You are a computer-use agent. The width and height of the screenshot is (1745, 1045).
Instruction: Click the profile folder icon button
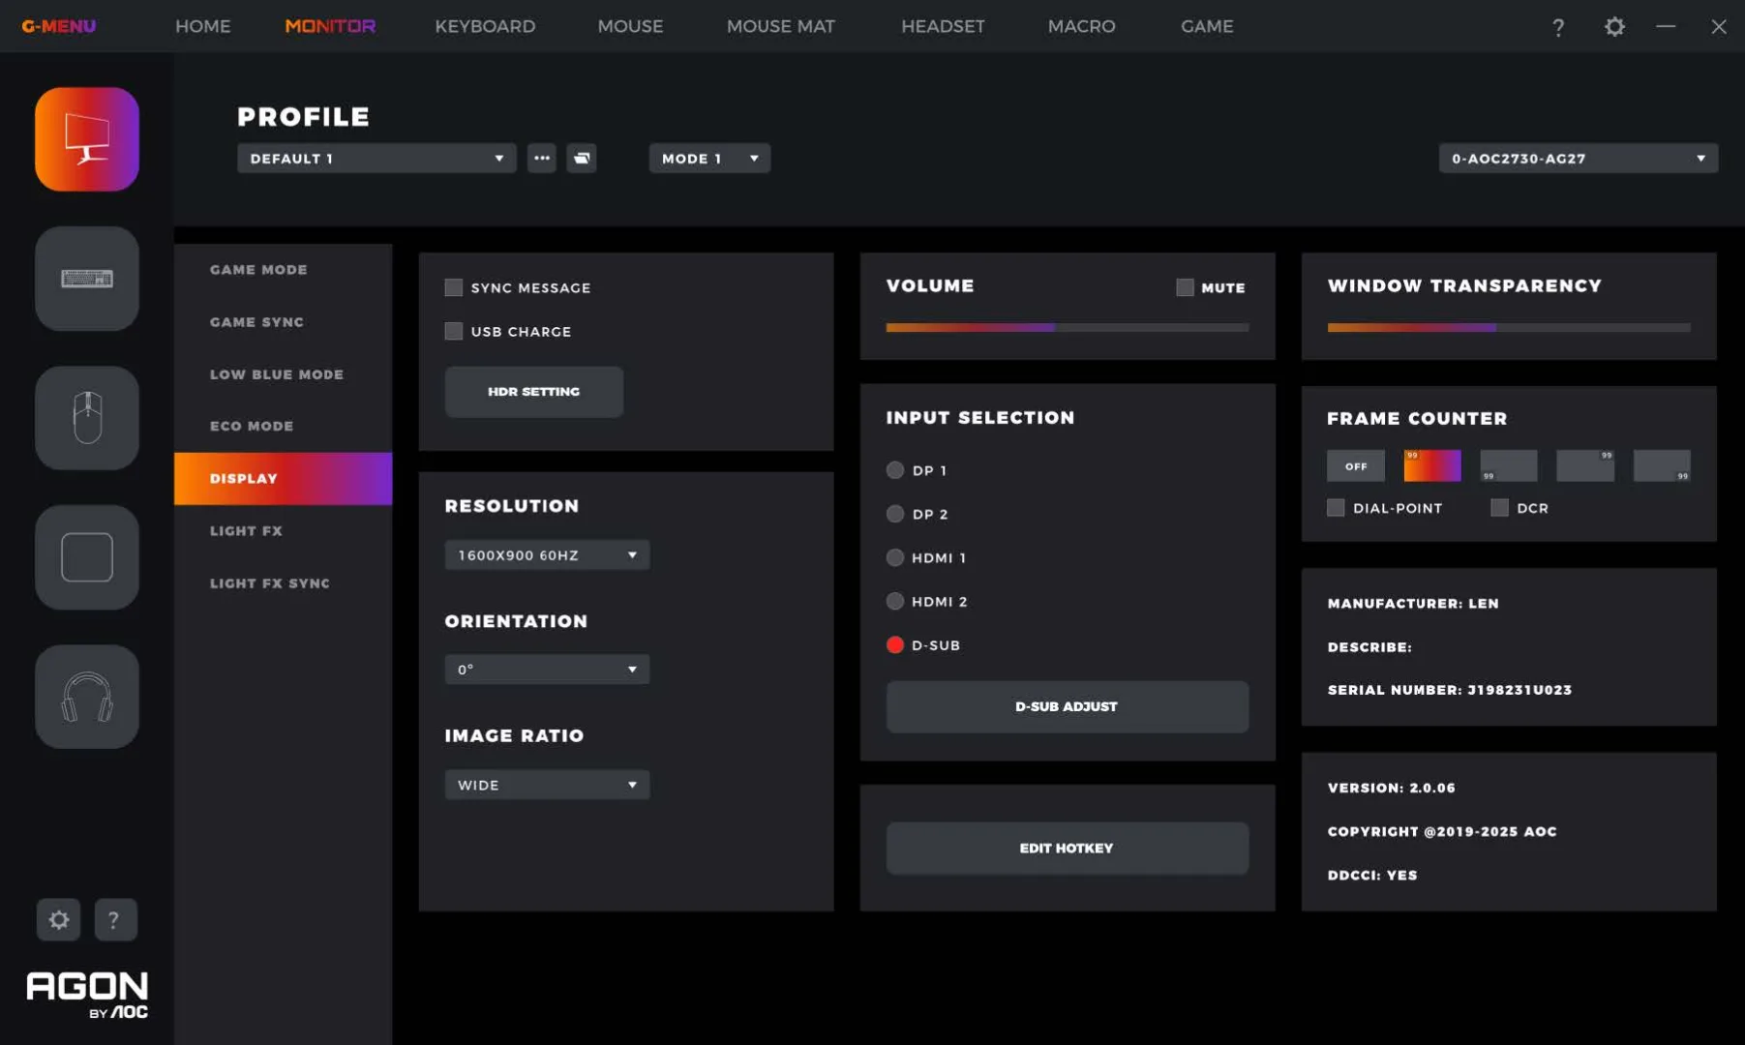coord(582,159)
